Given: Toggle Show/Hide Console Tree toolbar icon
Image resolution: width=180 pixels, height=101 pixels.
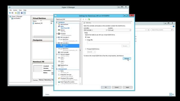Looking at the screenshot, I should point(19,13).
